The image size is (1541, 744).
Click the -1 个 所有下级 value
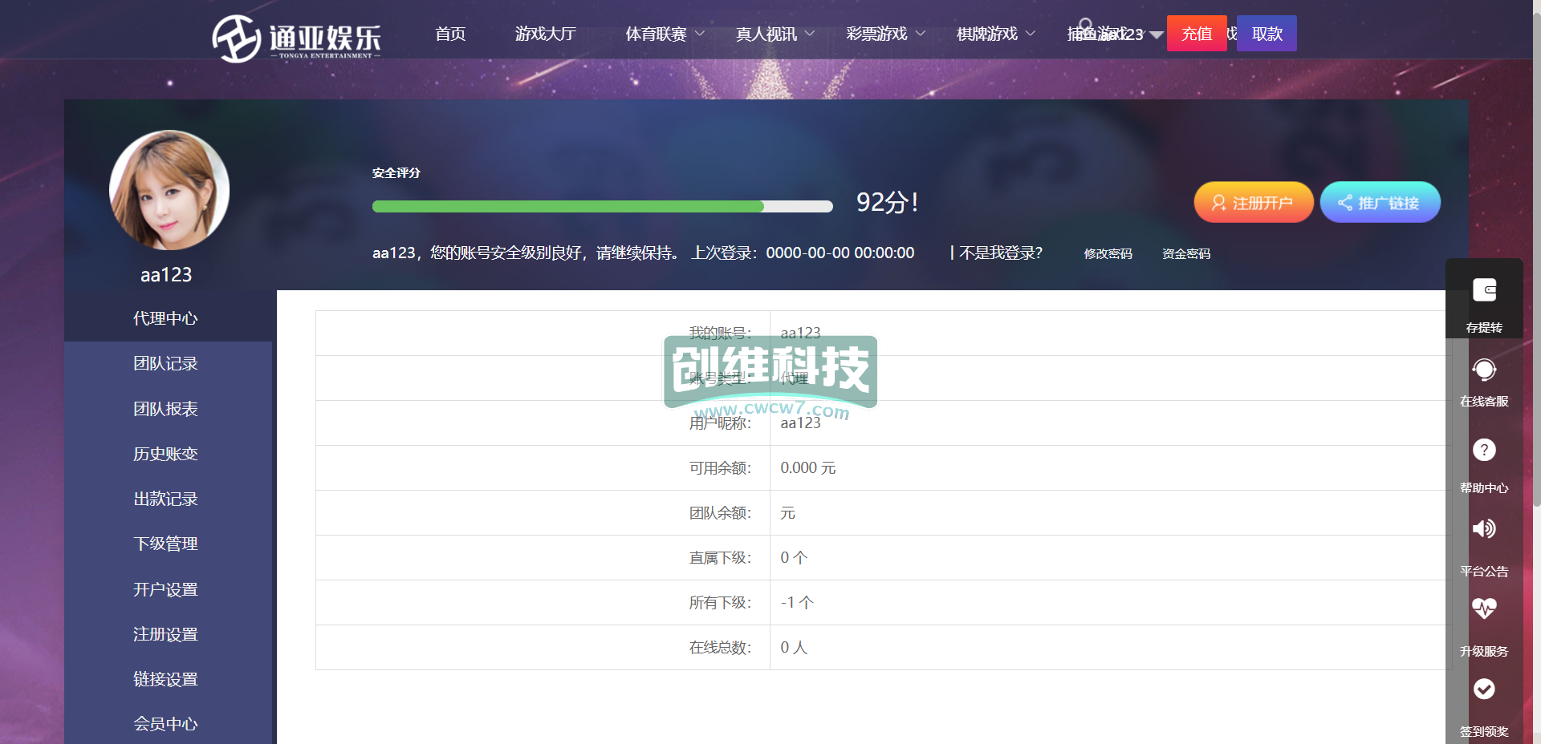coord(797,603)
